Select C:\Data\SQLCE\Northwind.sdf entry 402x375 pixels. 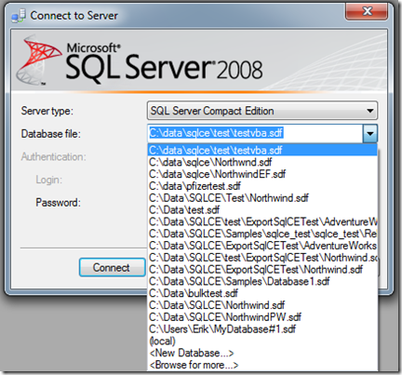coord(262,305)
